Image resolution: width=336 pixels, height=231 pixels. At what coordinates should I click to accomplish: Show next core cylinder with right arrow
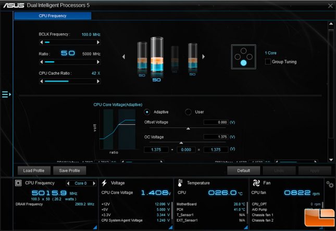[203, 57]
